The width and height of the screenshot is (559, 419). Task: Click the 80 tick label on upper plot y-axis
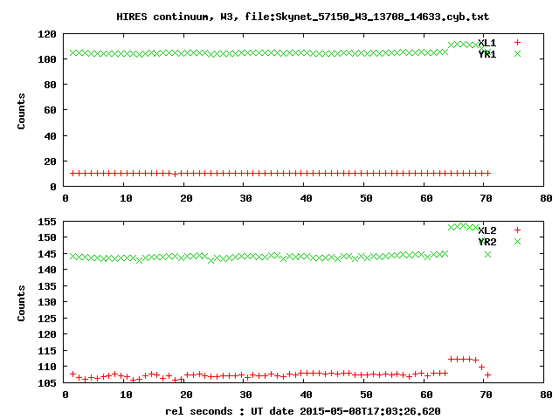click(51, 85)
